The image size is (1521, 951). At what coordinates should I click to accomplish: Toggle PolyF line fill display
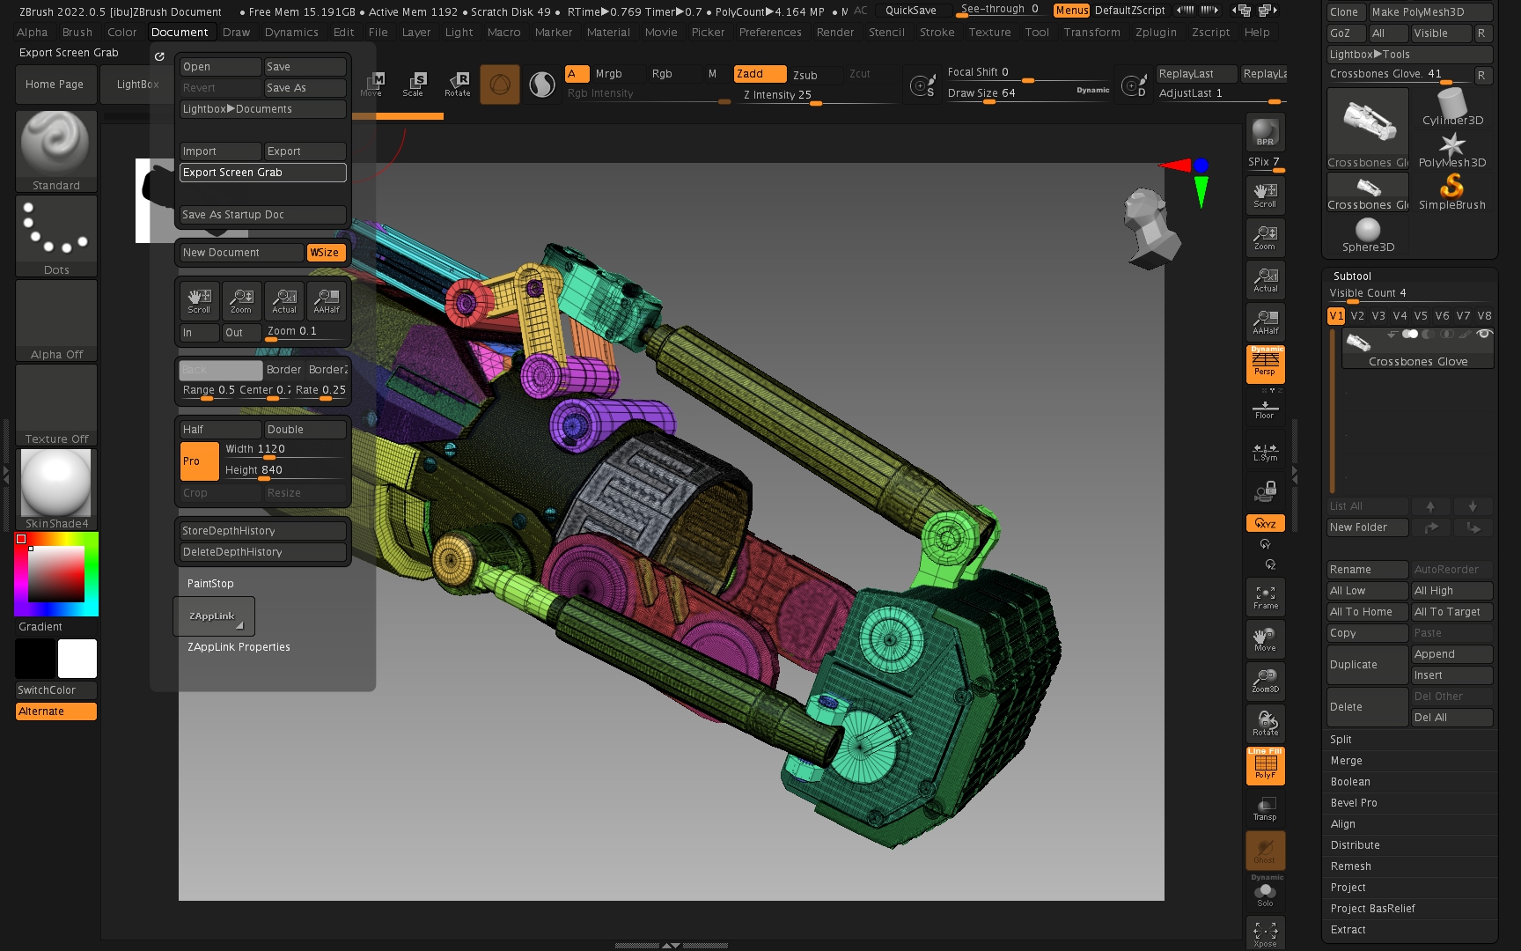[1265, 765]
